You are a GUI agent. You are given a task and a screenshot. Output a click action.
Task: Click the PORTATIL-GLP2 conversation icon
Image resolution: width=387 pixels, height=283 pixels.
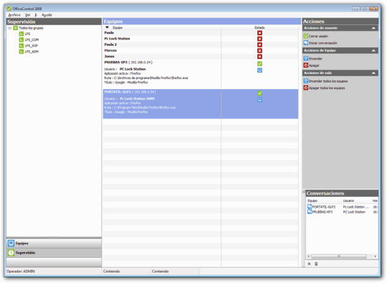(x=310, y=207)
